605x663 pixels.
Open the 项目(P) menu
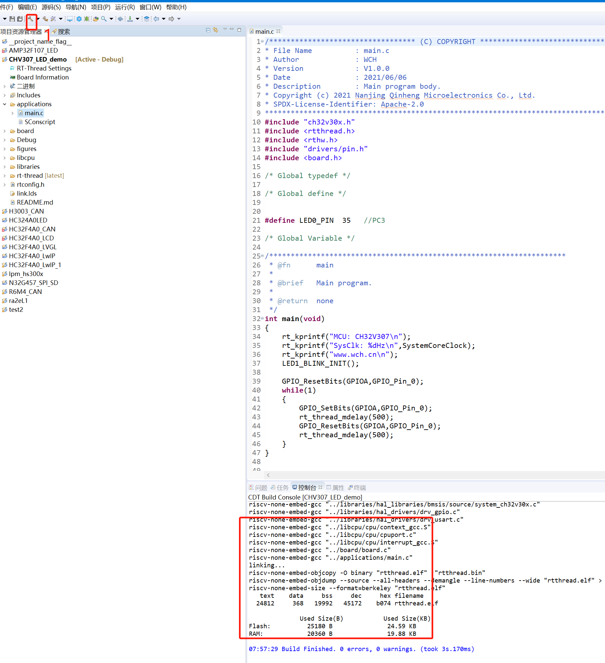101,7
